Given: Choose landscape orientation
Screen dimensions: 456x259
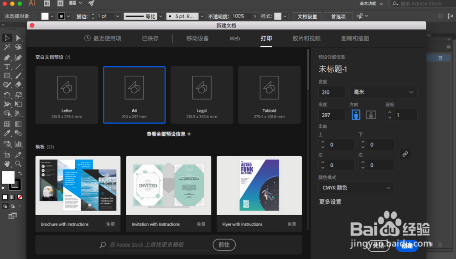Looking at the screenshot, I should (x=371, y=115).
